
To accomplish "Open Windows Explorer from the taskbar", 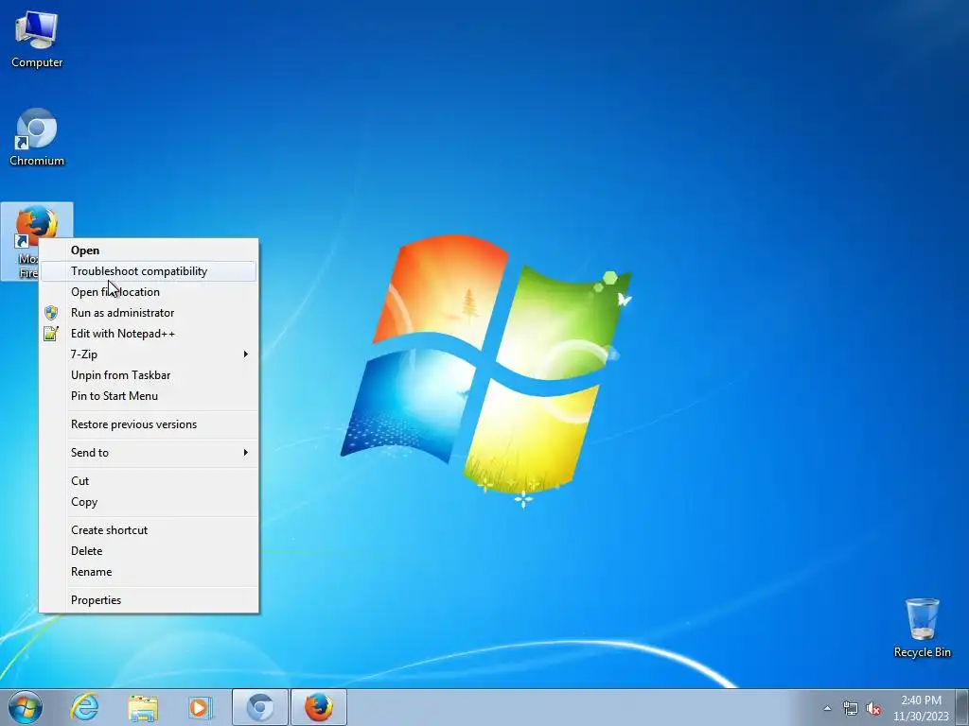I will 143,707.
